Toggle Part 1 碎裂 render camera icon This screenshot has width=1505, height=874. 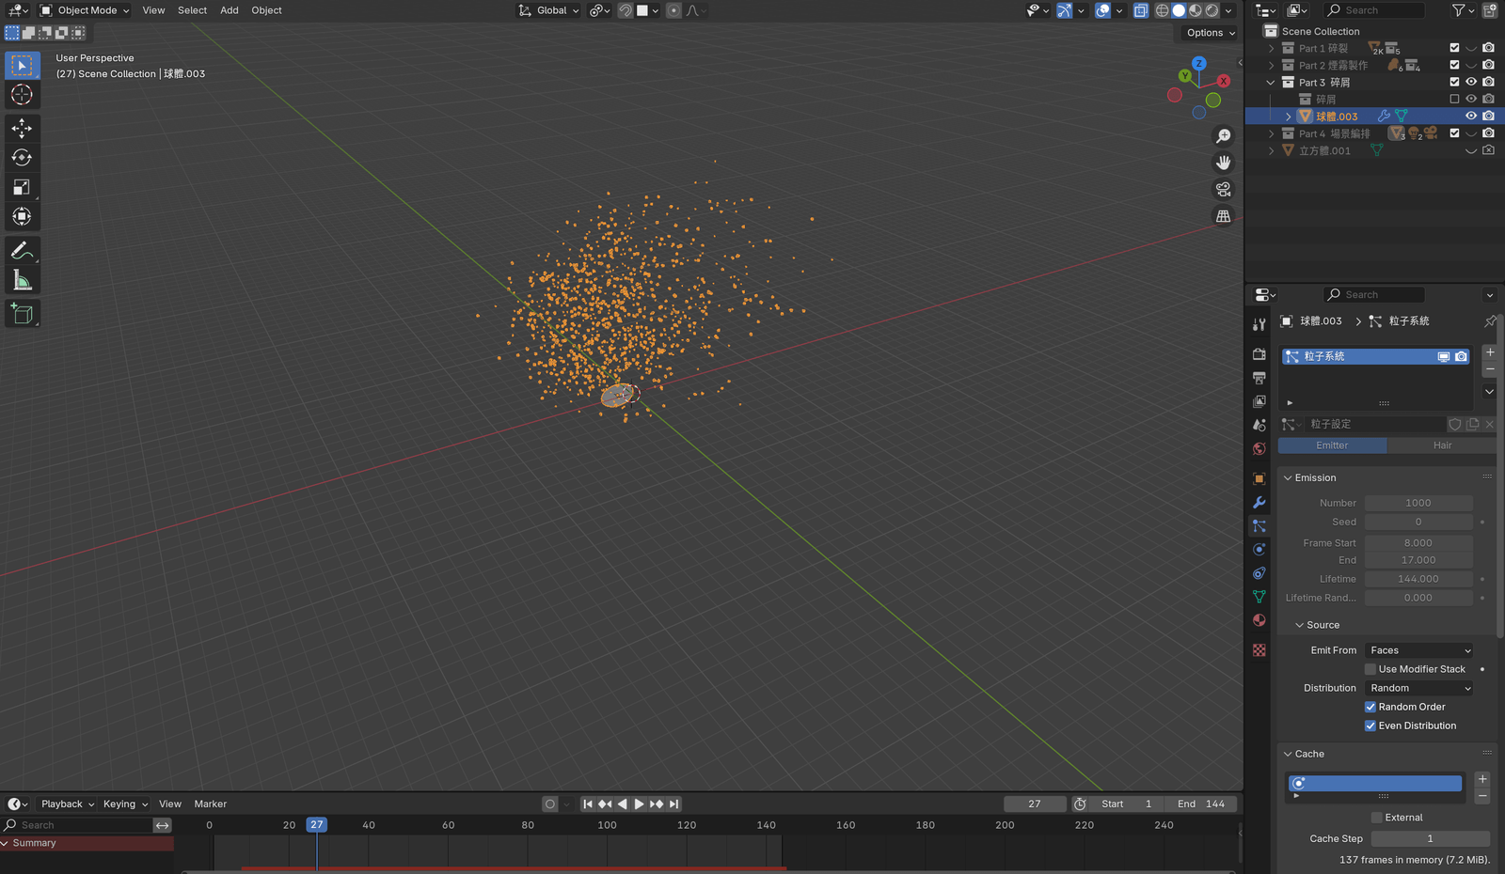click(x=1488, y=48)
